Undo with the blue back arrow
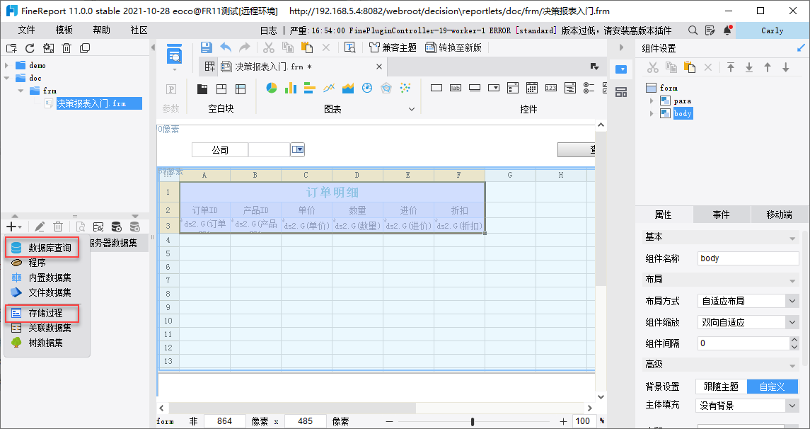 coord(226,47)
